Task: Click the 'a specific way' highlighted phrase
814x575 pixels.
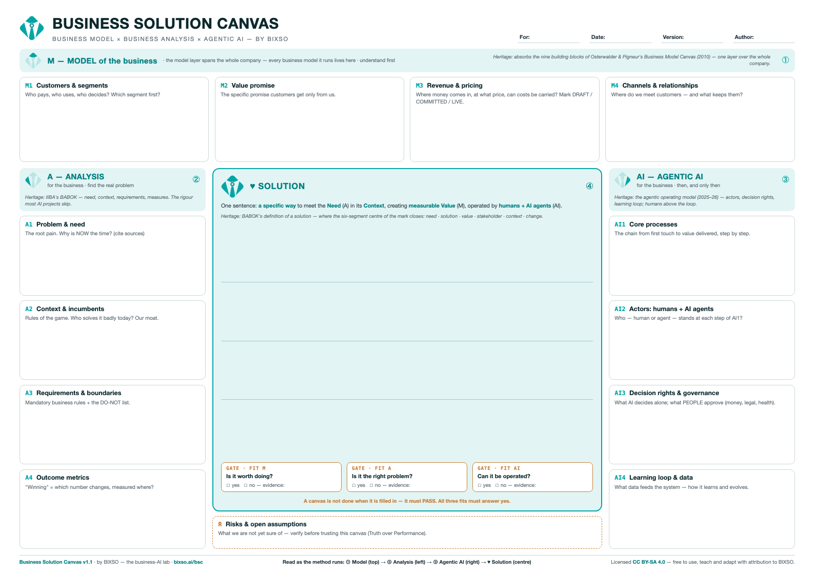Action: click(277, 206)
